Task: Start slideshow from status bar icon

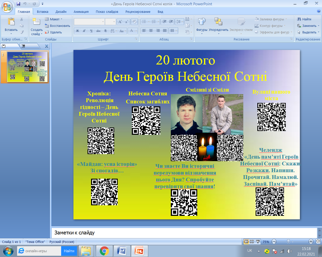Action: tap(258, 241)
